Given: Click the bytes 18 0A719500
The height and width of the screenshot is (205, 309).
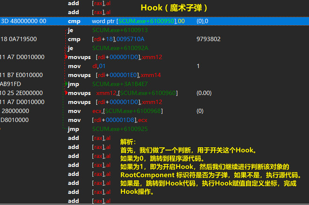Looking at the screenshot, I should 18,39.
